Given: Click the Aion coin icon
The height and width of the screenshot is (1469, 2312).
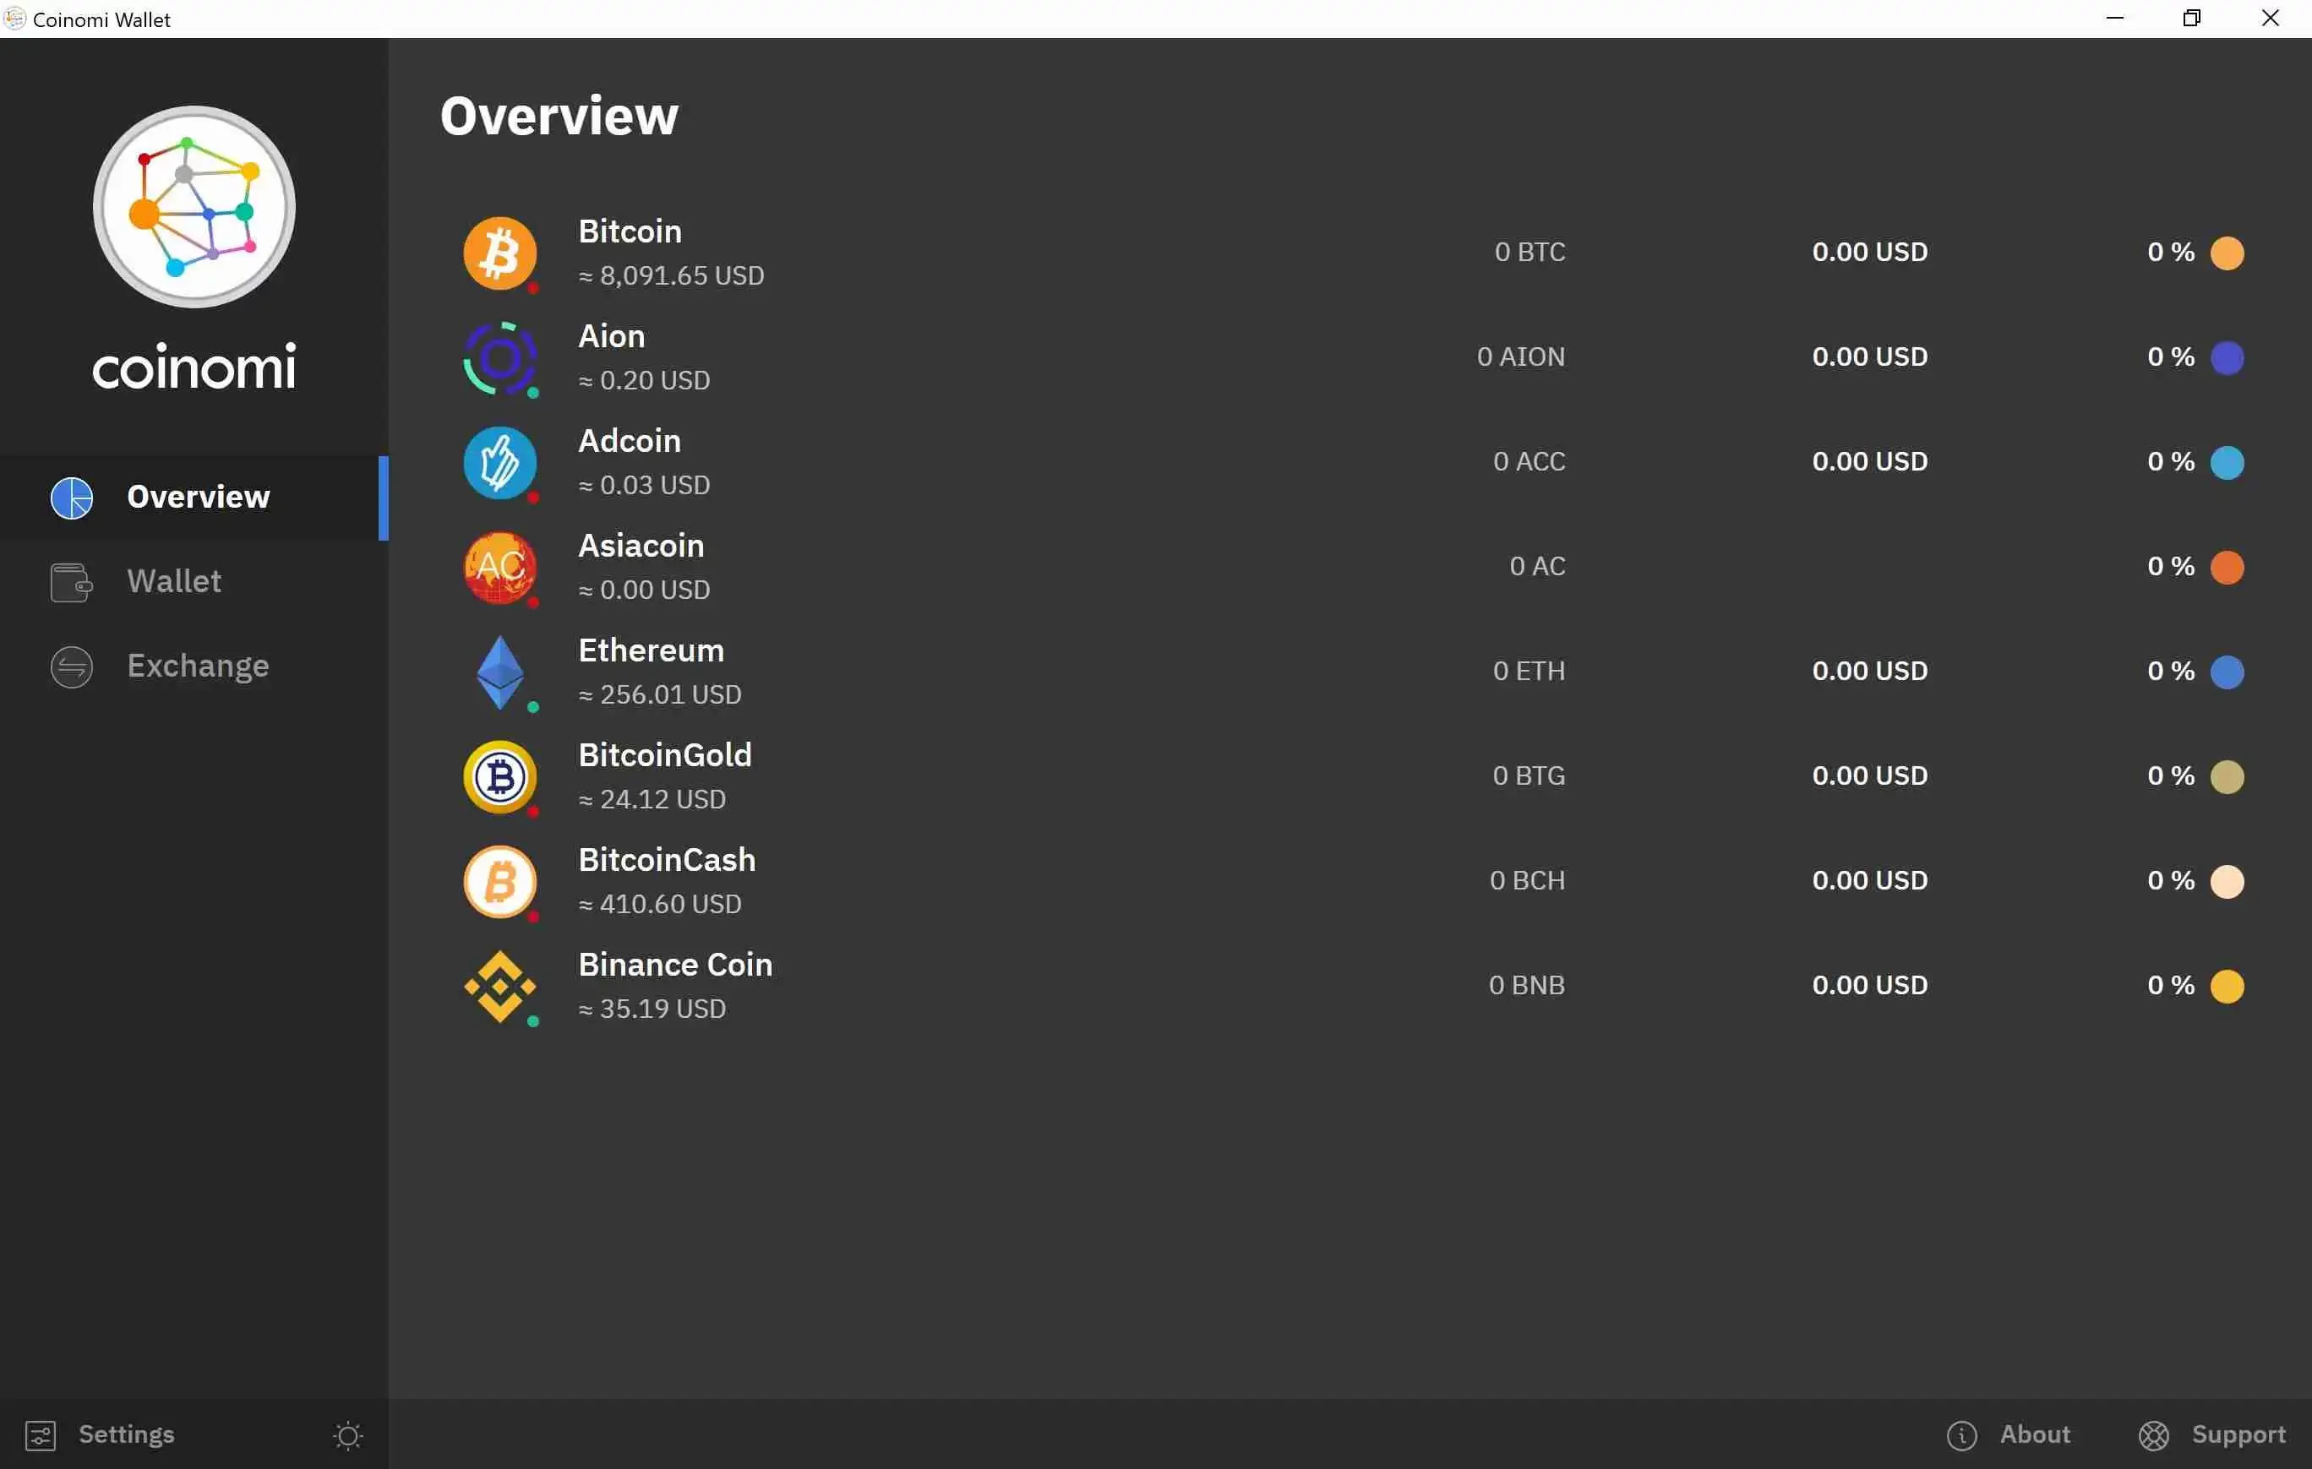Looking at the screenshot, I should [500, 358].
